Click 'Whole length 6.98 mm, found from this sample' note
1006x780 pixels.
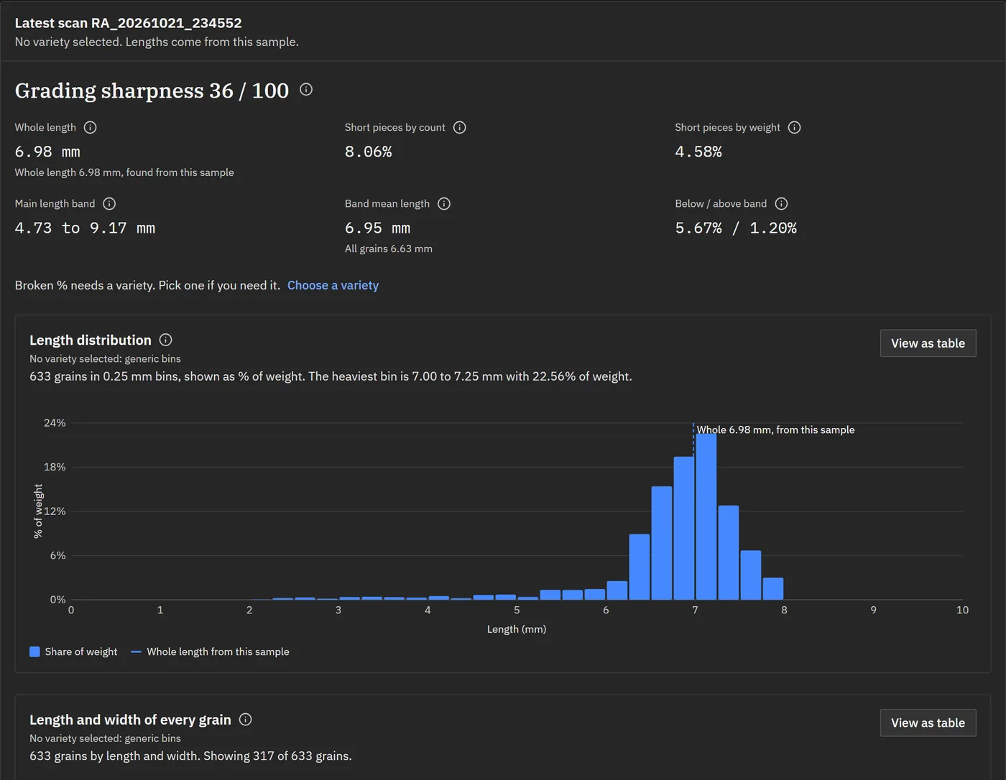(x=124, y=172)
